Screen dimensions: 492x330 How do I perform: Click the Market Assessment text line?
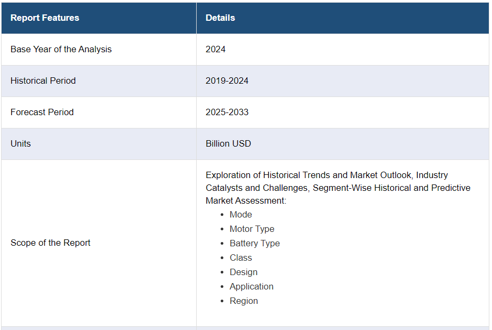click(x=246, y=200)
